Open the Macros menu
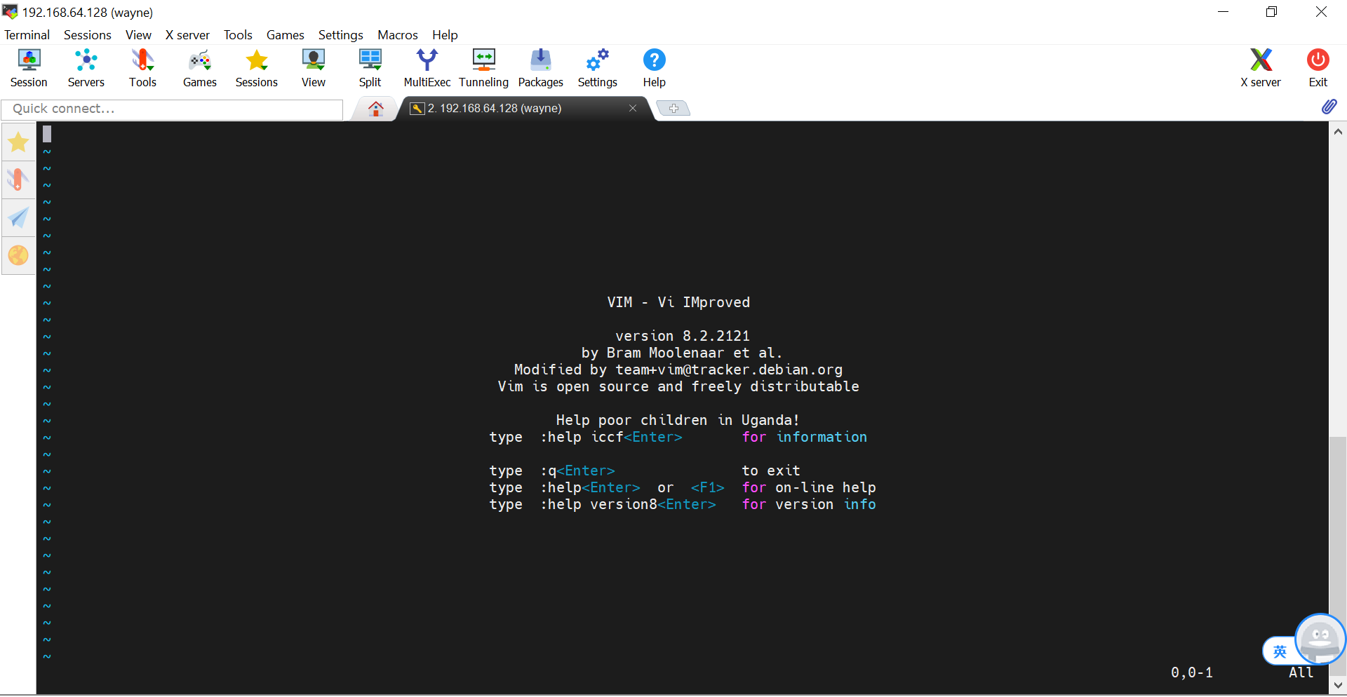Screen dimensions: 1347x697 pyautogui.click(x=397, y=35)
